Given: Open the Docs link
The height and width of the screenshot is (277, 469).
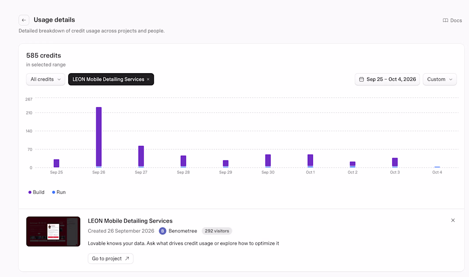Looking at the screenshot, I should pyautogui.click(x=452, y=20).
